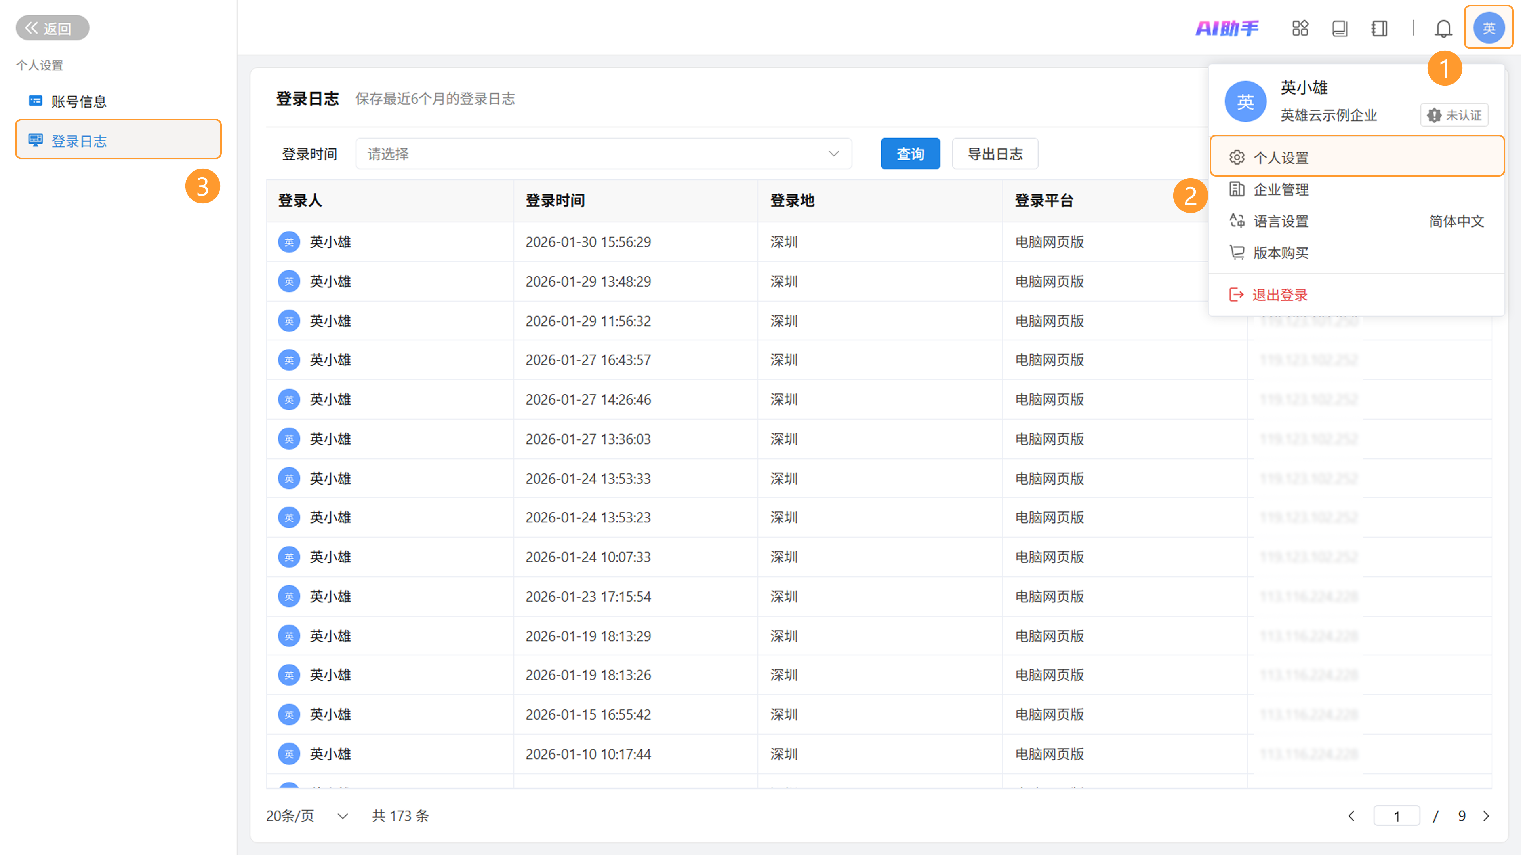Click the sidebar panel icon in header
The height and width of the screenshot is (855, 1521).
[x=1379, y=28]
